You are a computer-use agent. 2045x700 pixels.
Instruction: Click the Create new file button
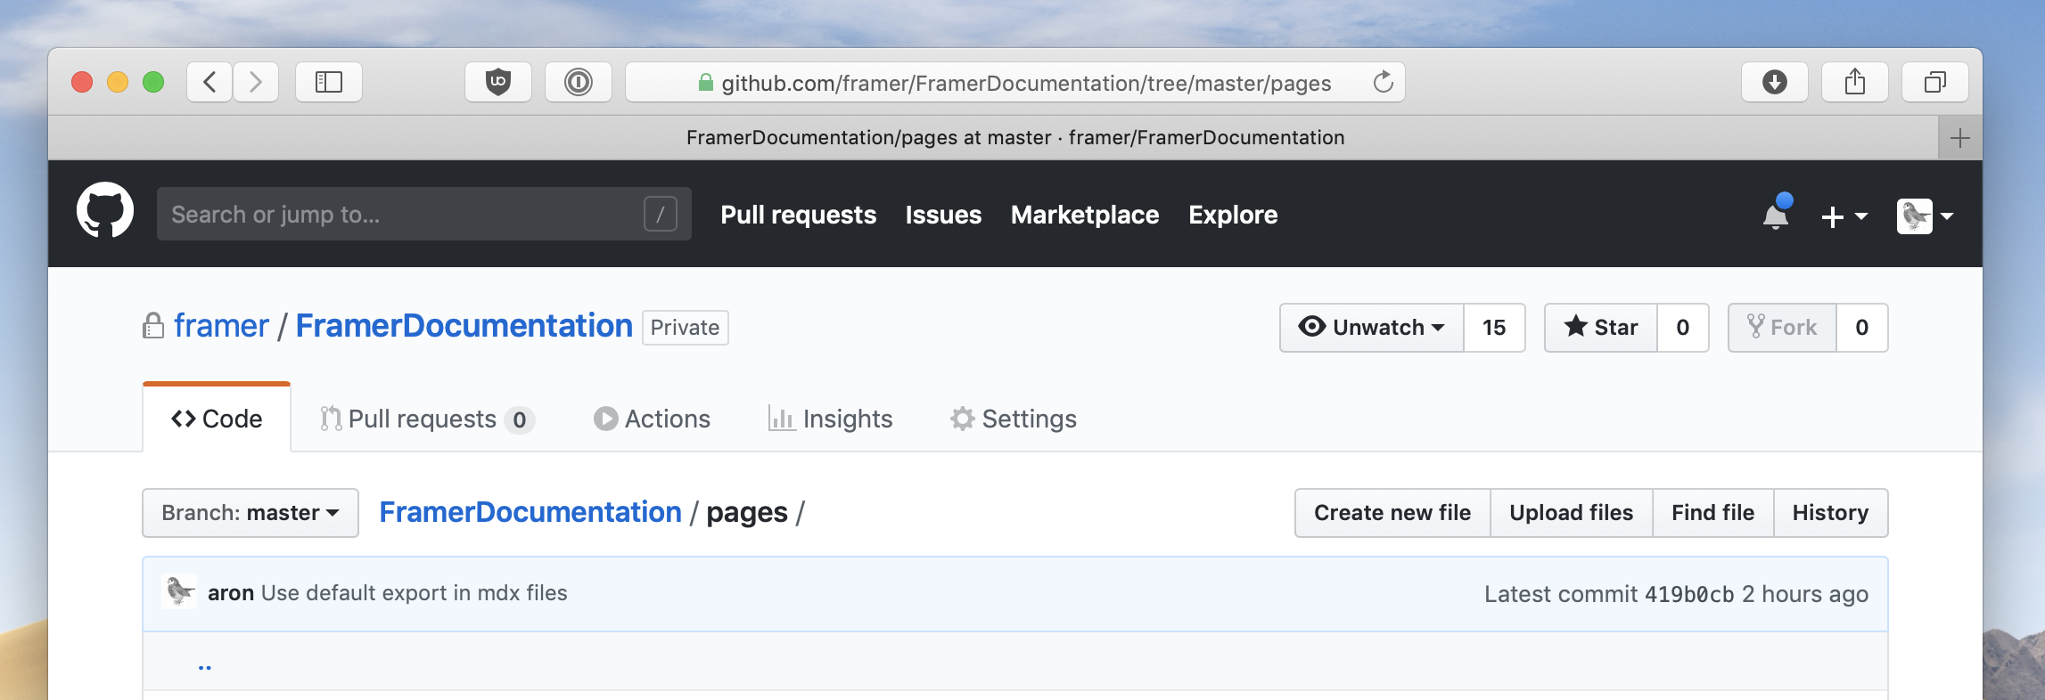[x=1392, y=513]
